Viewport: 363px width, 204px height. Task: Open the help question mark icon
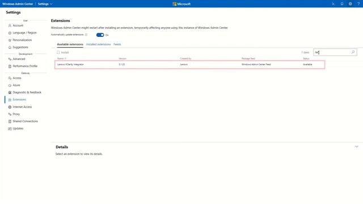pyautogui.click(x=358, y=4)
